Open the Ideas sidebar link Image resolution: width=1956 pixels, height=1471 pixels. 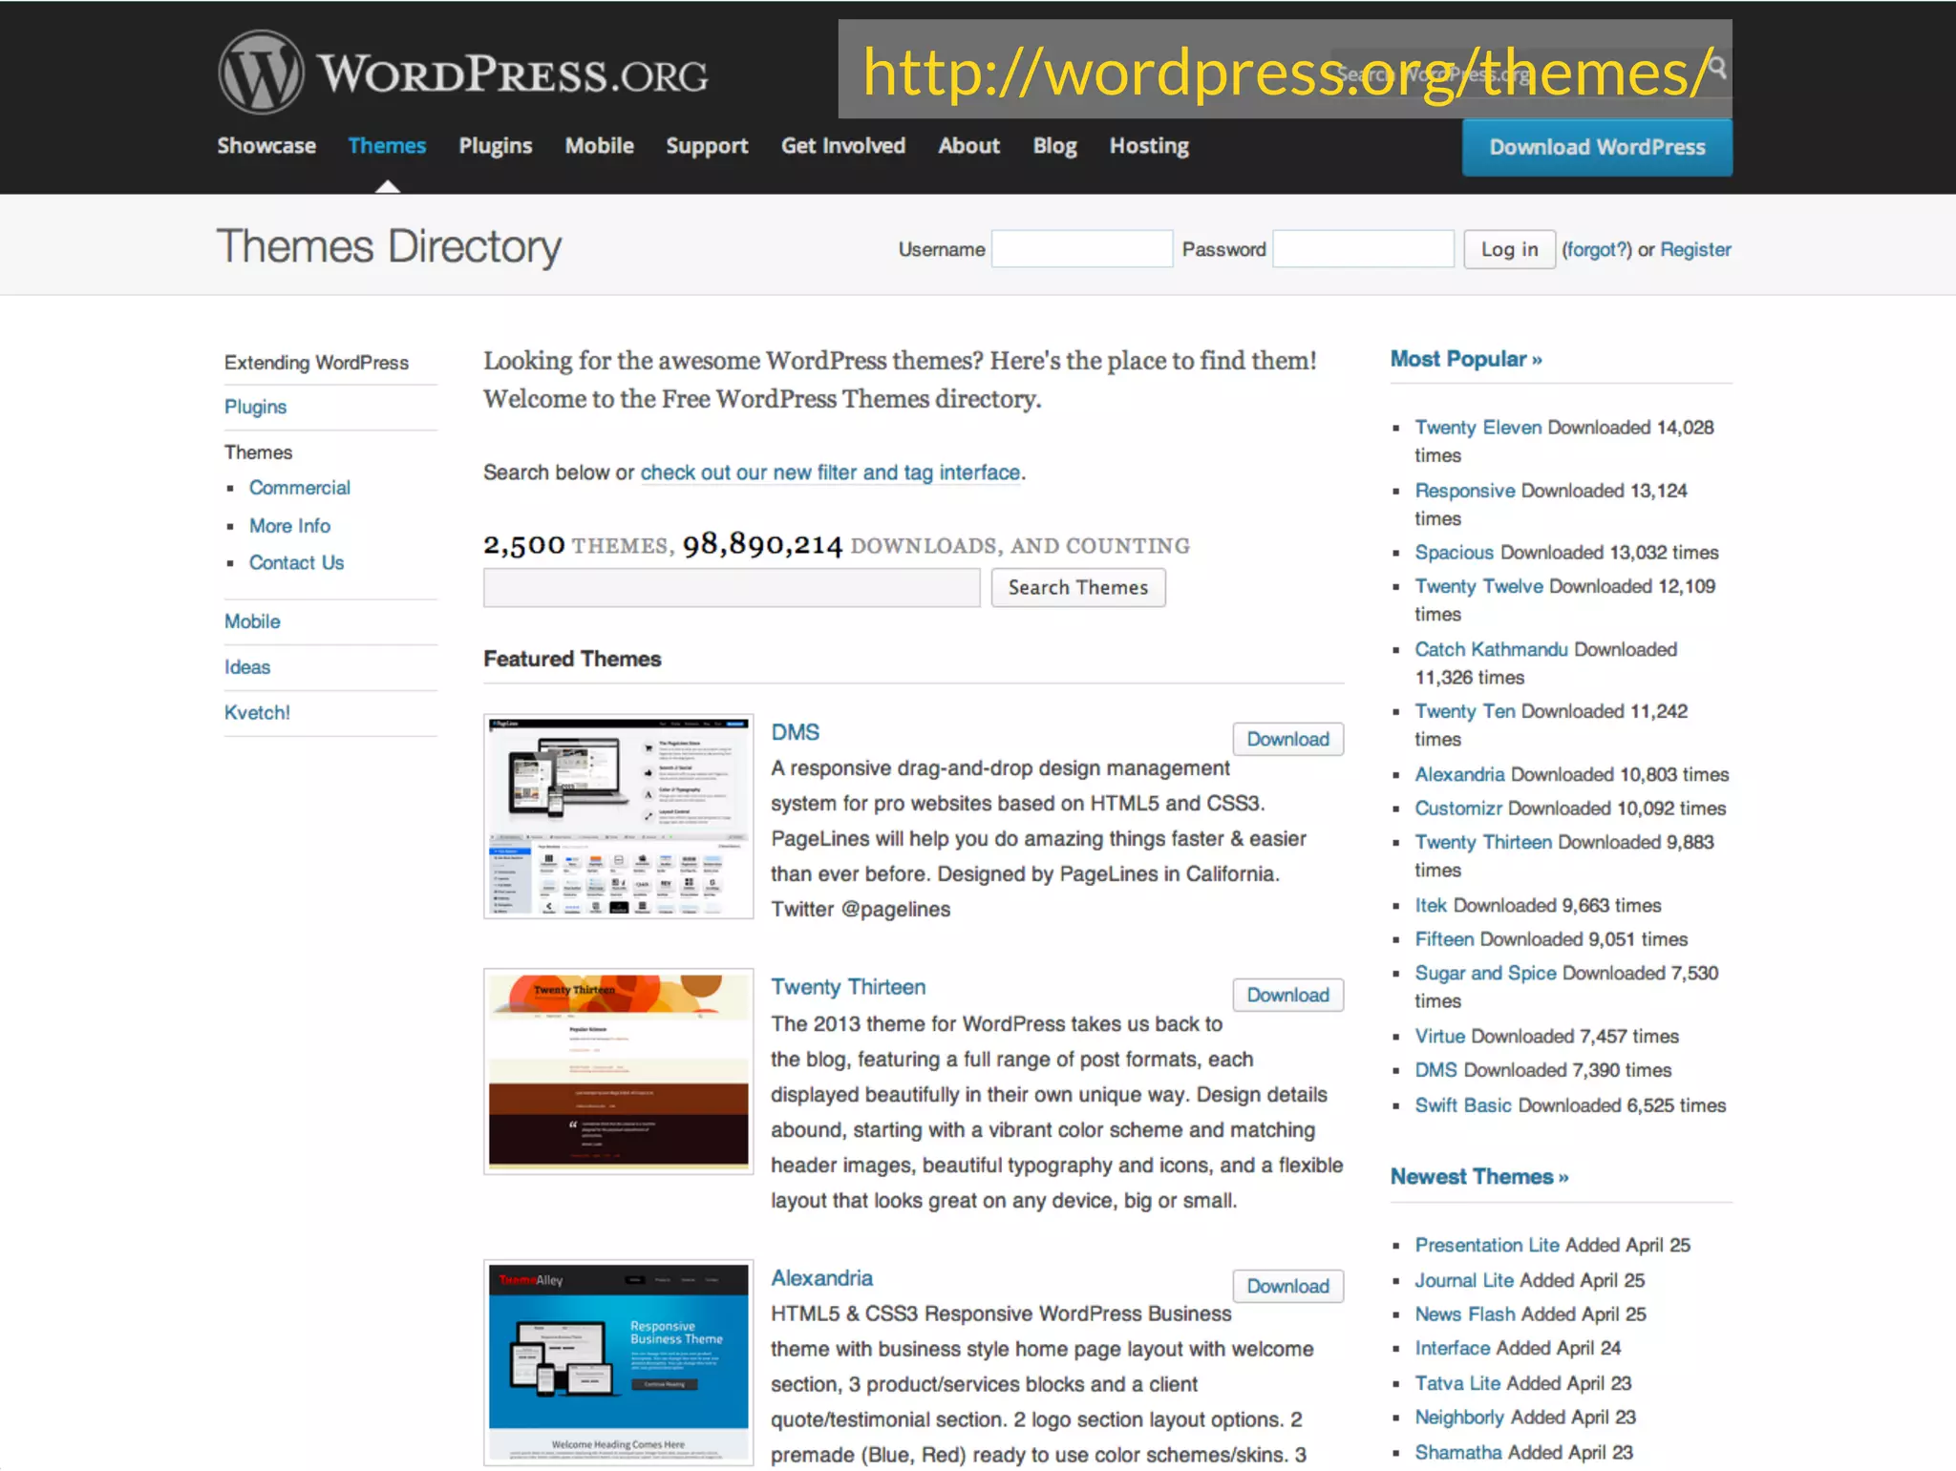point(247,667)
